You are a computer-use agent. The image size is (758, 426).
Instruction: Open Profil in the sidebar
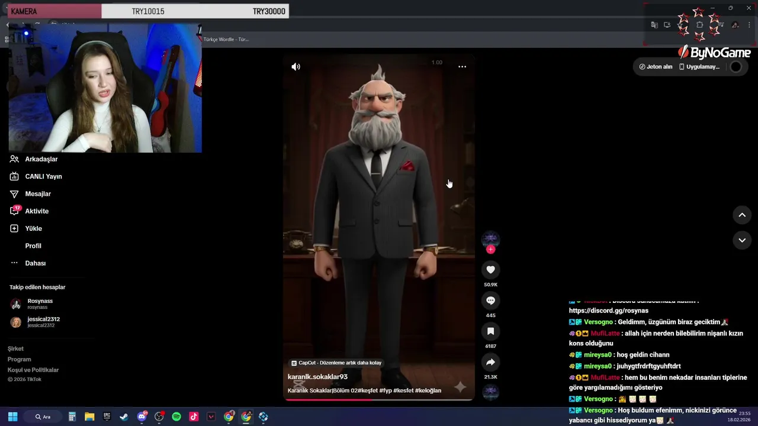[33, 246]
